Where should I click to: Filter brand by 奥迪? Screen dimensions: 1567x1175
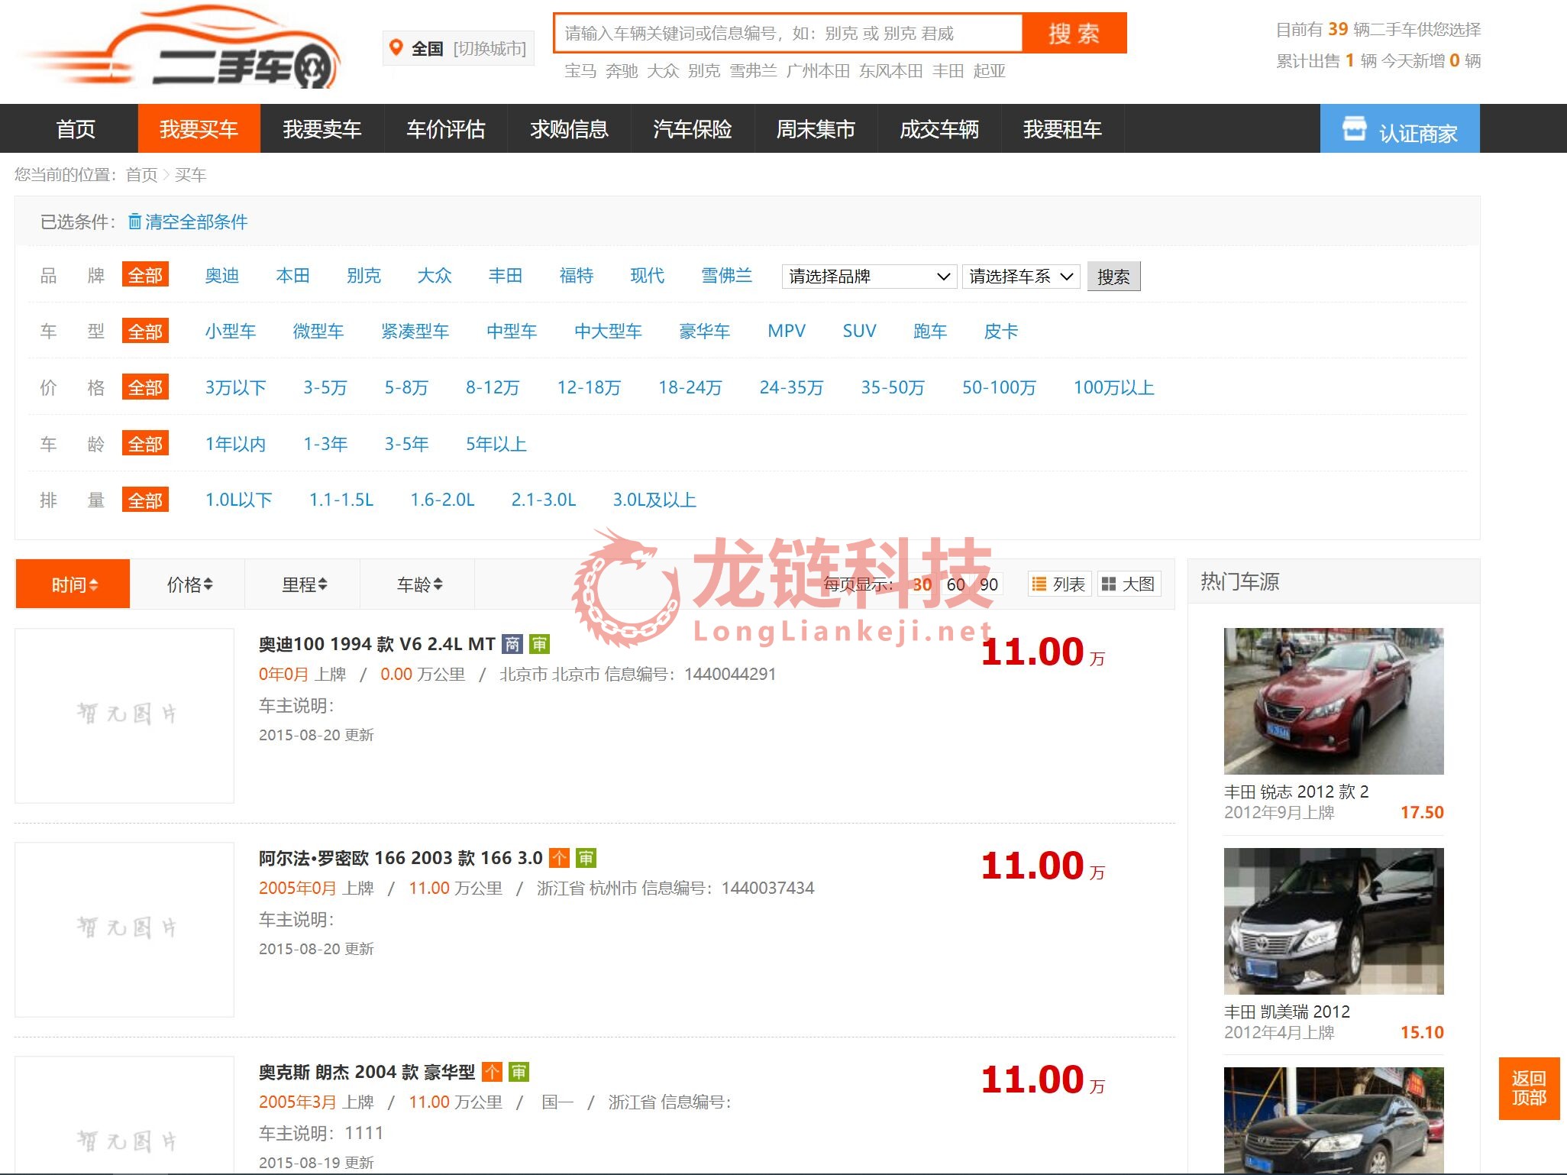[x=222, y=275]
